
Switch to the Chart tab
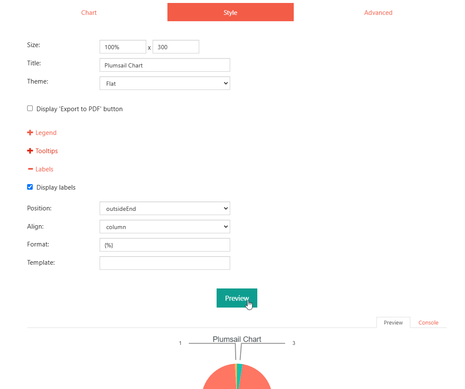[x=89, y=13]
